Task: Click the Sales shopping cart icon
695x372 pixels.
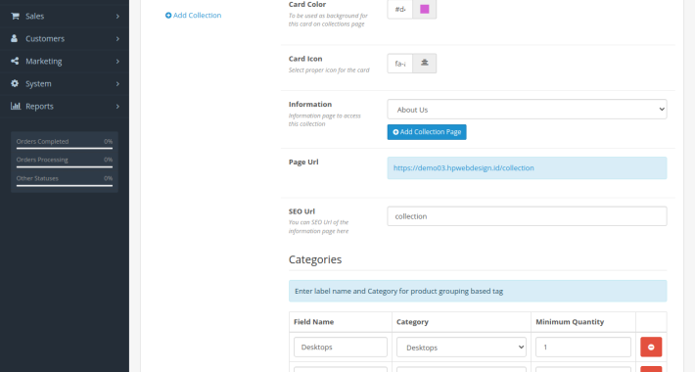Action: [15, 16]
